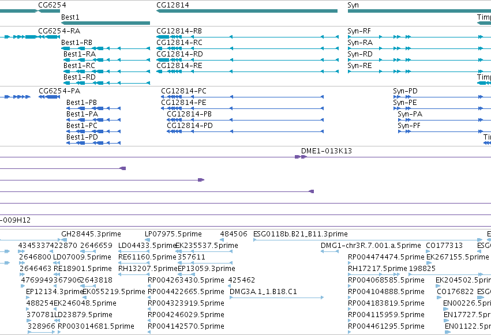Click the -009H12 clone label
The image size is (491, 335).
16,220
